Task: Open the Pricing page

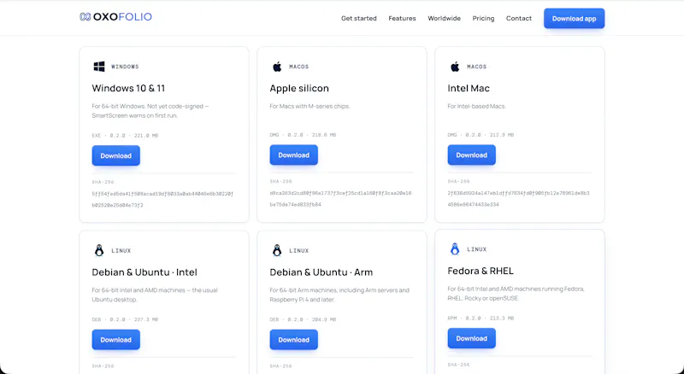Action: (x=483, y=18)
